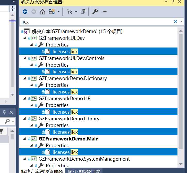Click the C# icon of GZFramework.UI.Dev.Controls
187x173 pixels.
[x=34, y=58]
